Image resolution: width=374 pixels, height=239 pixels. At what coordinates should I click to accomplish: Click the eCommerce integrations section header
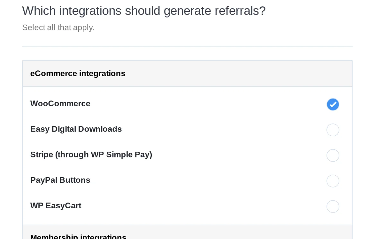187,74
